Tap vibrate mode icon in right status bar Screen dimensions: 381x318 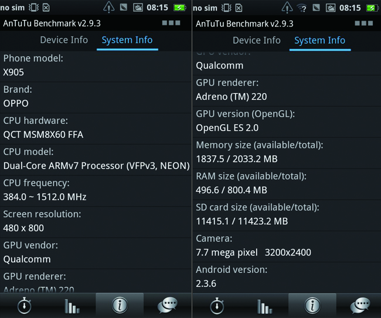click(x=226, y=8)
